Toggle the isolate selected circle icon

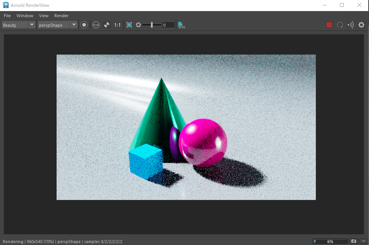(84, 25)
